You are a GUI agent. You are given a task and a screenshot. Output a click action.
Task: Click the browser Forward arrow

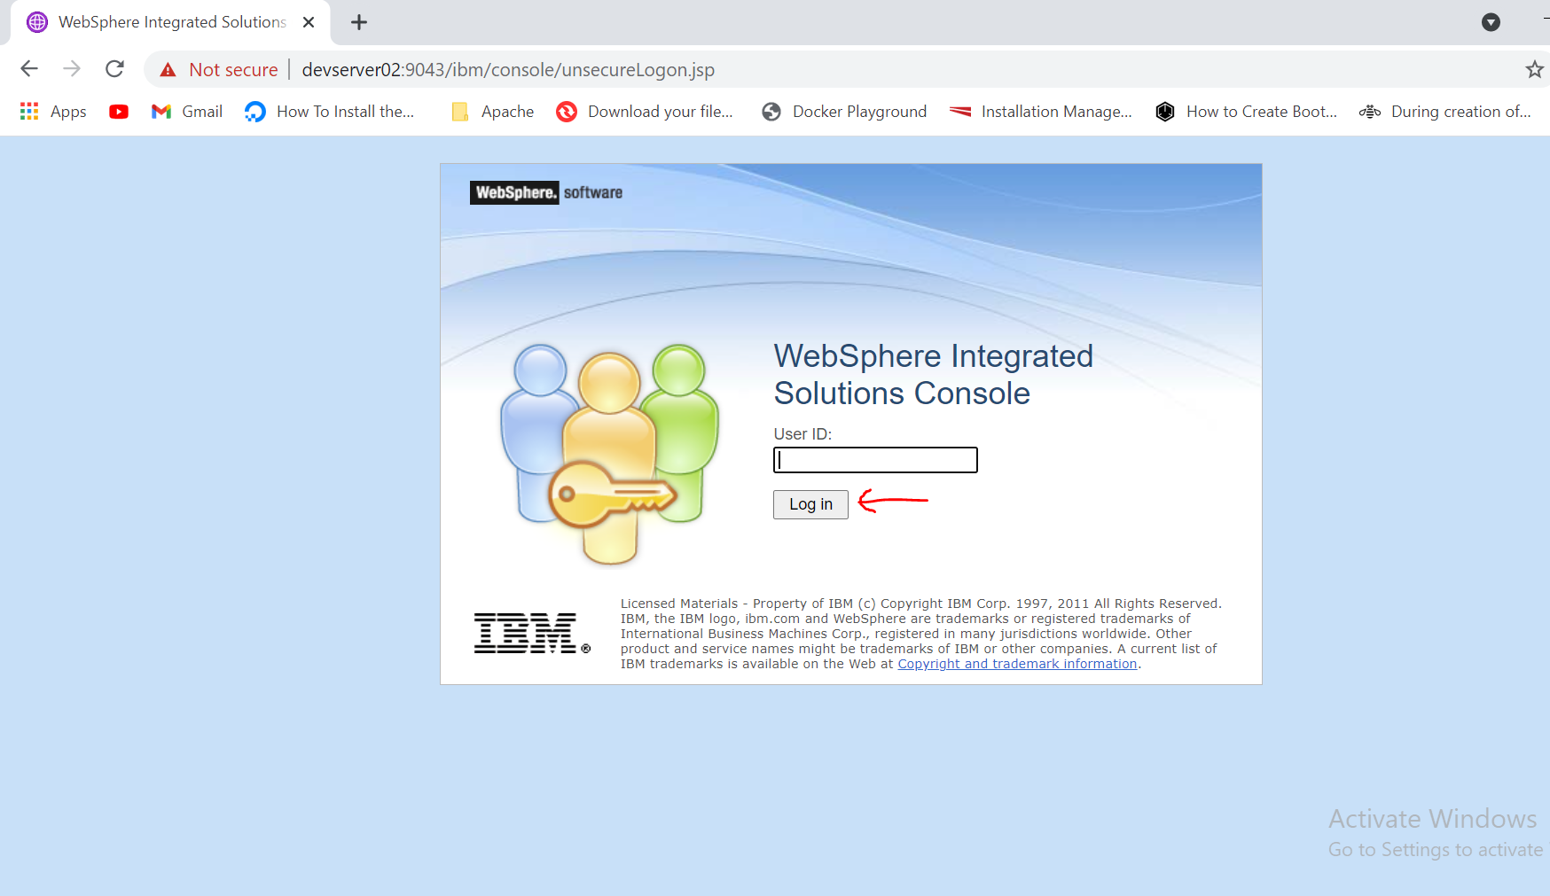pos(72,69)
